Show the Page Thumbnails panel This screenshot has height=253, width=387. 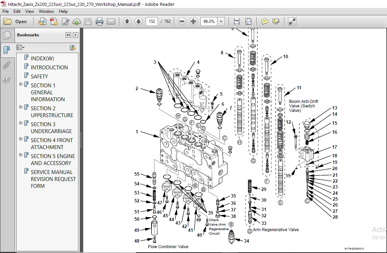click(7, 35)
